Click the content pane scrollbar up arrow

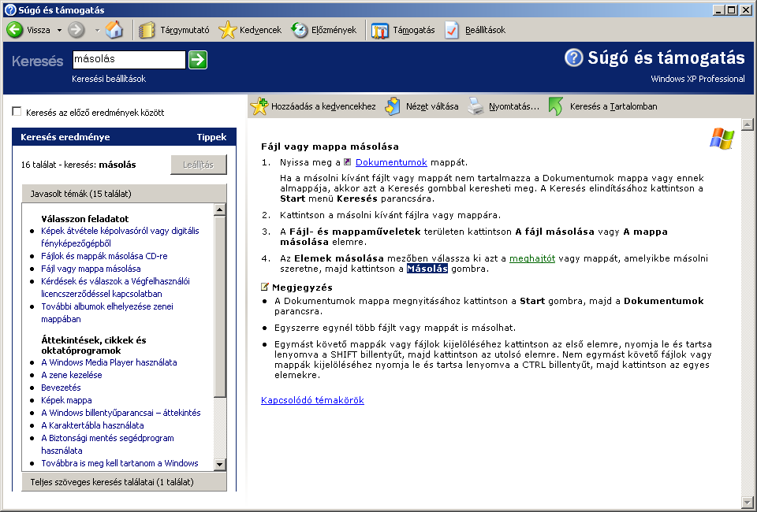click(748, 124)
